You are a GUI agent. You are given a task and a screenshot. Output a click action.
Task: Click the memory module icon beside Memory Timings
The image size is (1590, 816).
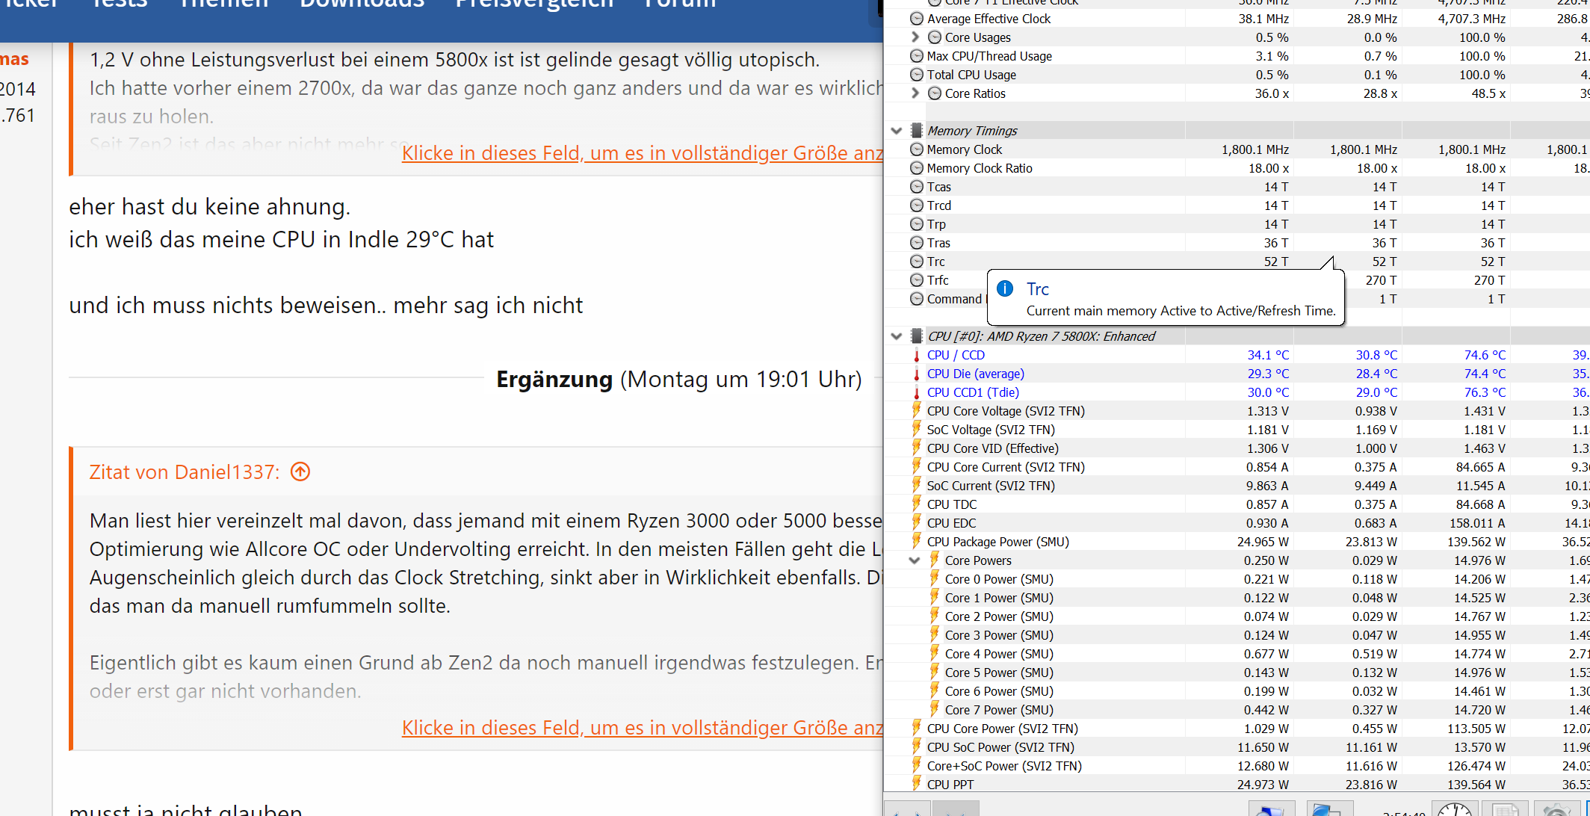click(916, 130)
